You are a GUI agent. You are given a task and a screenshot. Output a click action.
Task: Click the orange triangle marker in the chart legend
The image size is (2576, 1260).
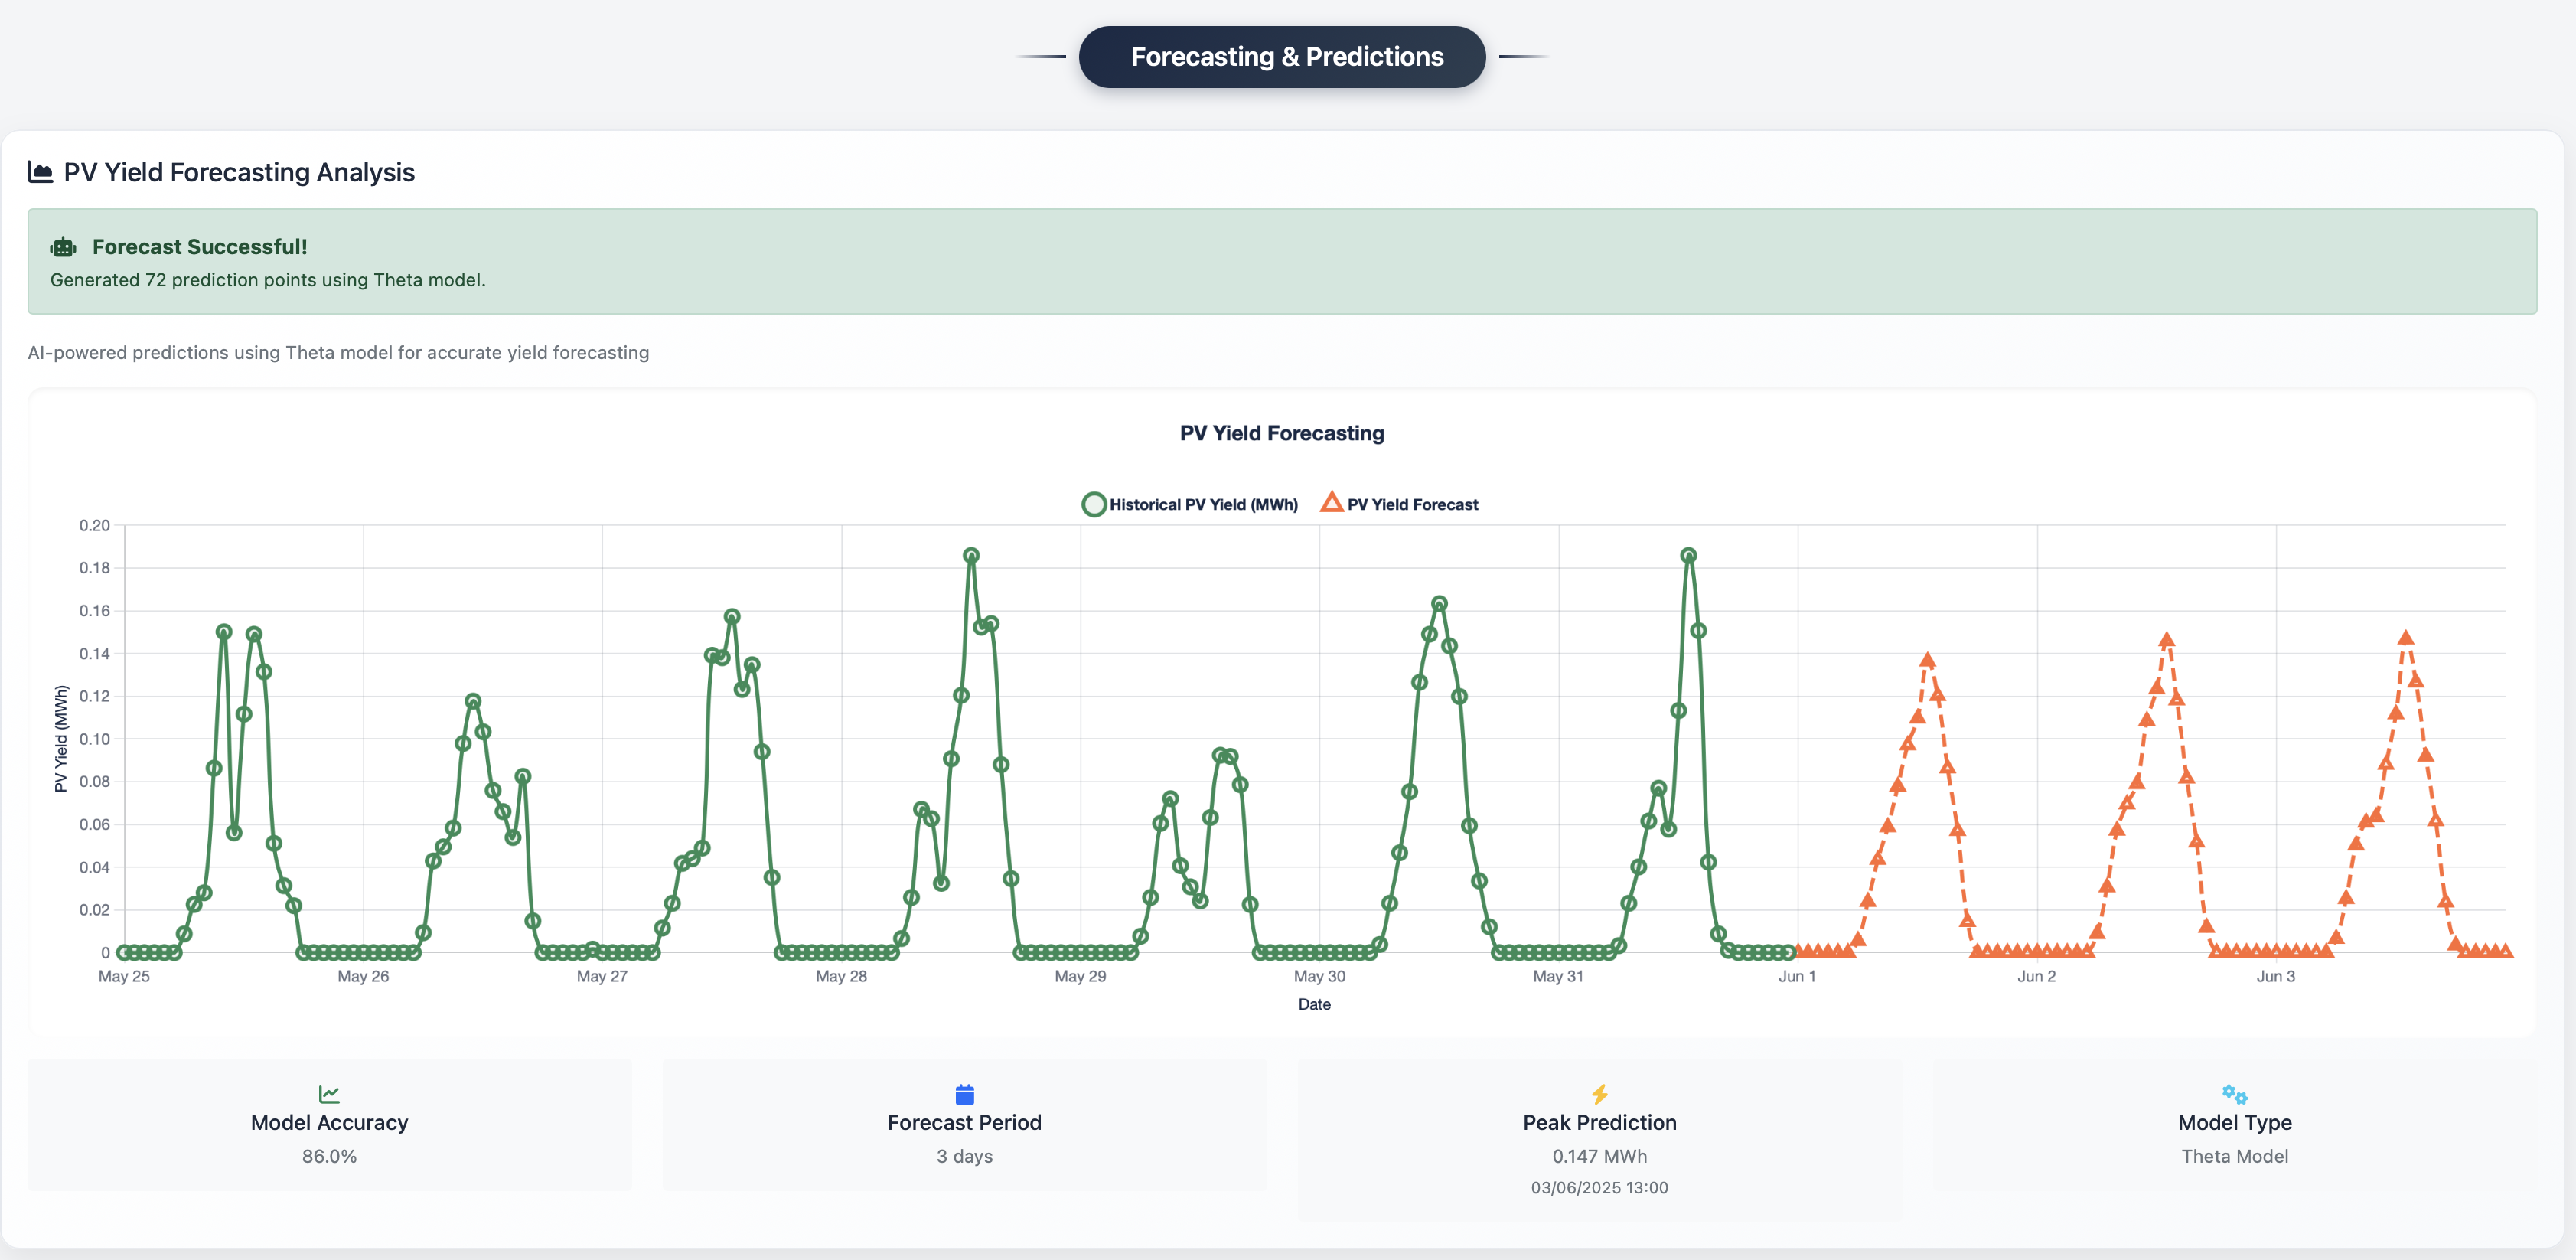click(x=1331, y=503)
